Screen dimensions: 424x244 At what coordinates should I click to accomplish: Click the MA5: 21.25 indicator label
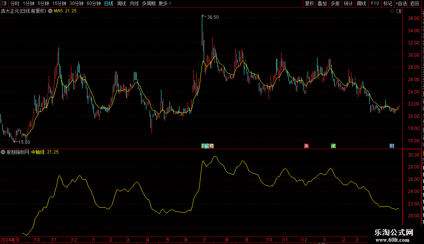click(65, 11)
